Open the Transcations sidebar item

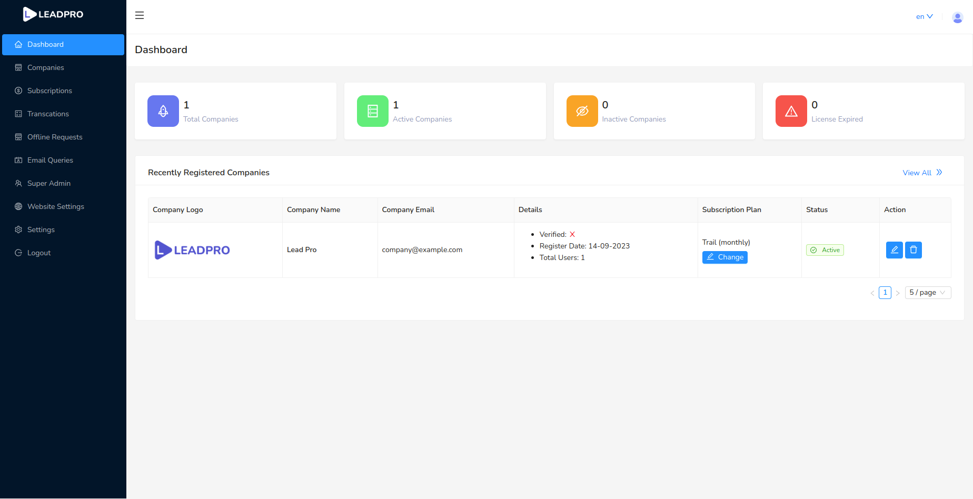tap(48, 114)
